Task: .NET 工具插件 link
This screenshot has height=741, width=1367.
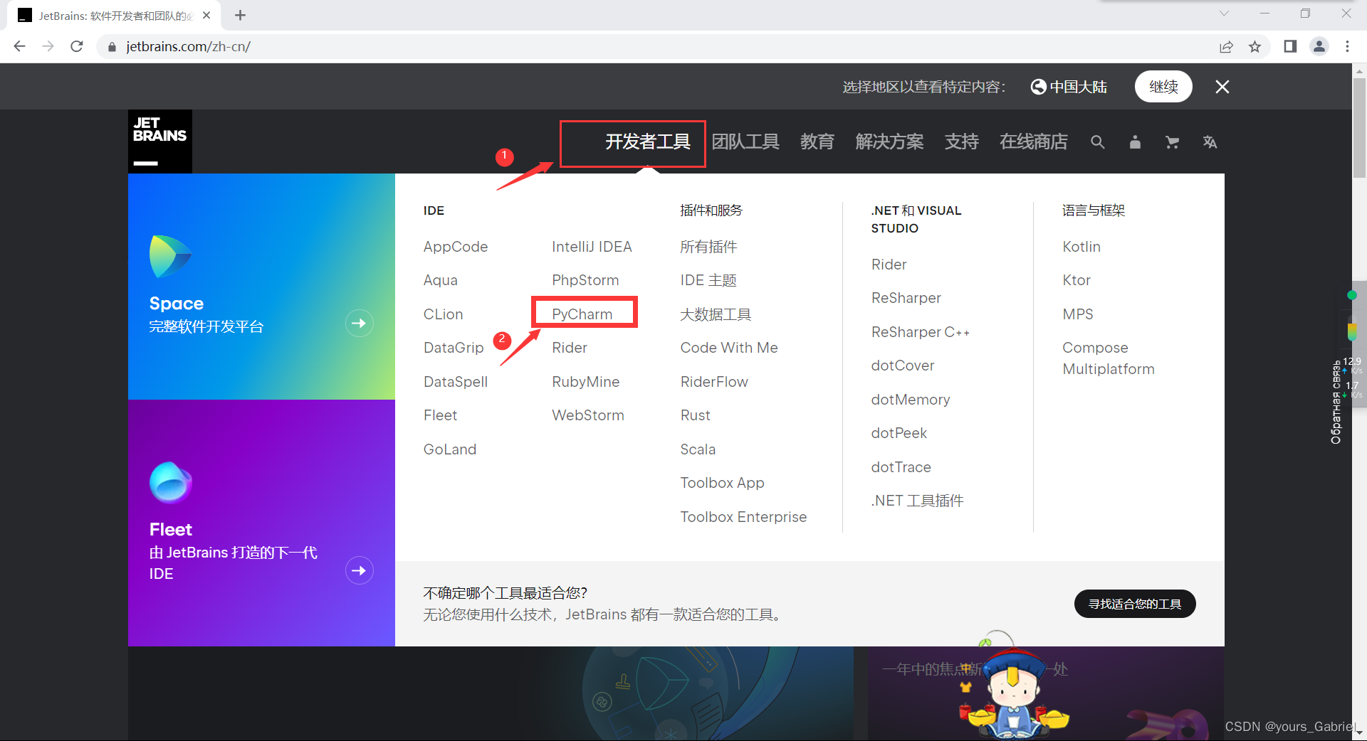Action: point(917,501)
